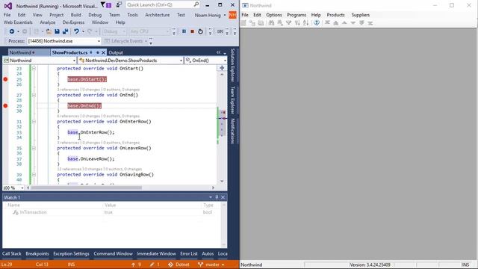Pin the ShowProducts.cs tab

(98, 52)
